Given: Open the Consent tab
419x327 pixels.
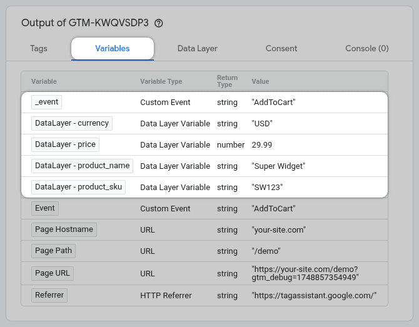Looking at the screenshot, I should point(281,48).
